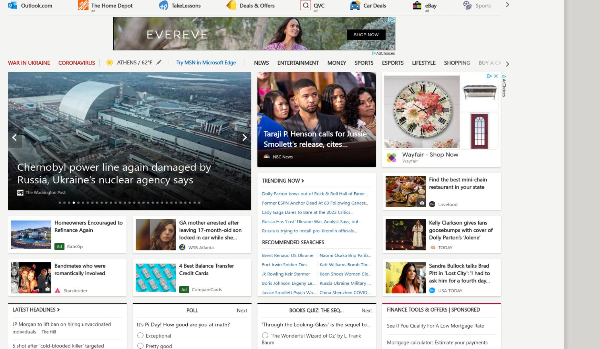Open Sandra Bullock Lost City story thumbnail
600x349 pixels.
(x=406, y=278)
